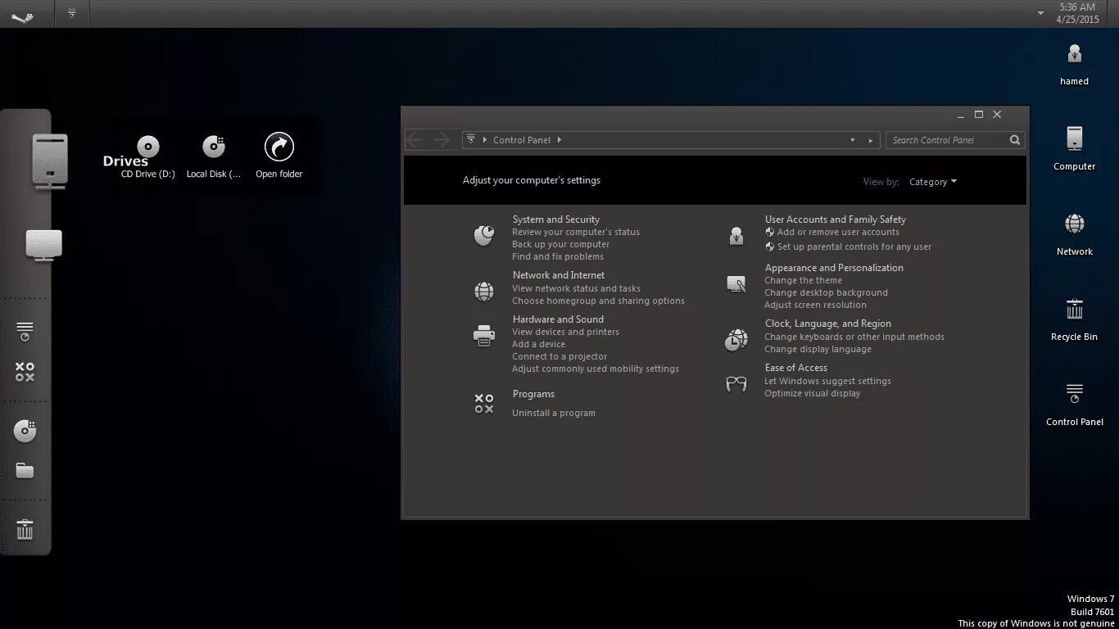Click Choose homegroup and sharing options
Image resolution: width=1119 pixels, height=629 pixels.
tap(599, 301)
